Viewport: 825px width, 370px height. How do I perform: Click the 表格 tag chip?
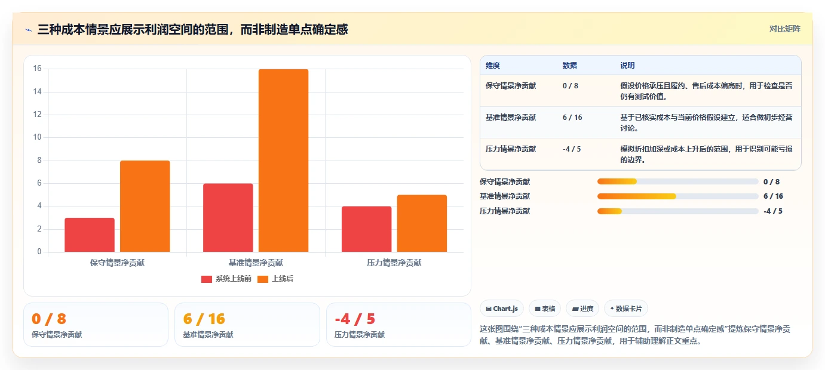pyautogui.click(x=545, y=309)
